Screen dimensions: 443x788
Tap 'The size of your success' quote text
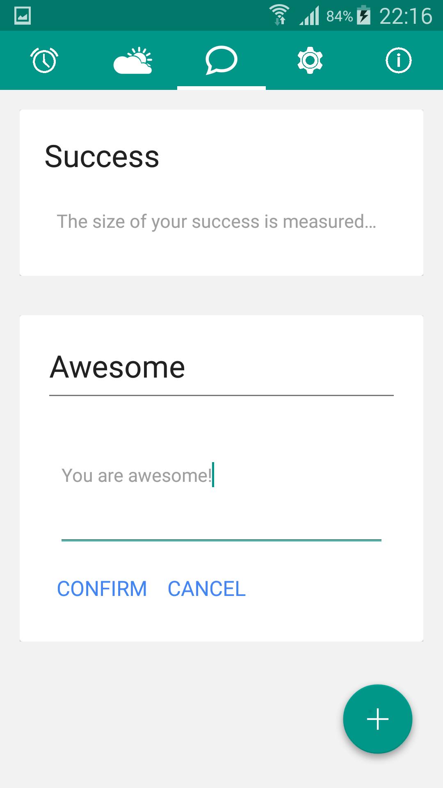[x=216, y=222]
